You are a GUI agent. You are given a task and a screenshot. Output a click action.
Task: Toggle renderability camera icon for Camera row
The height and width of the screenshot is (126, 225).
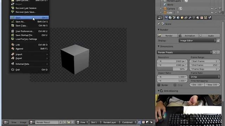pos(220,8)
